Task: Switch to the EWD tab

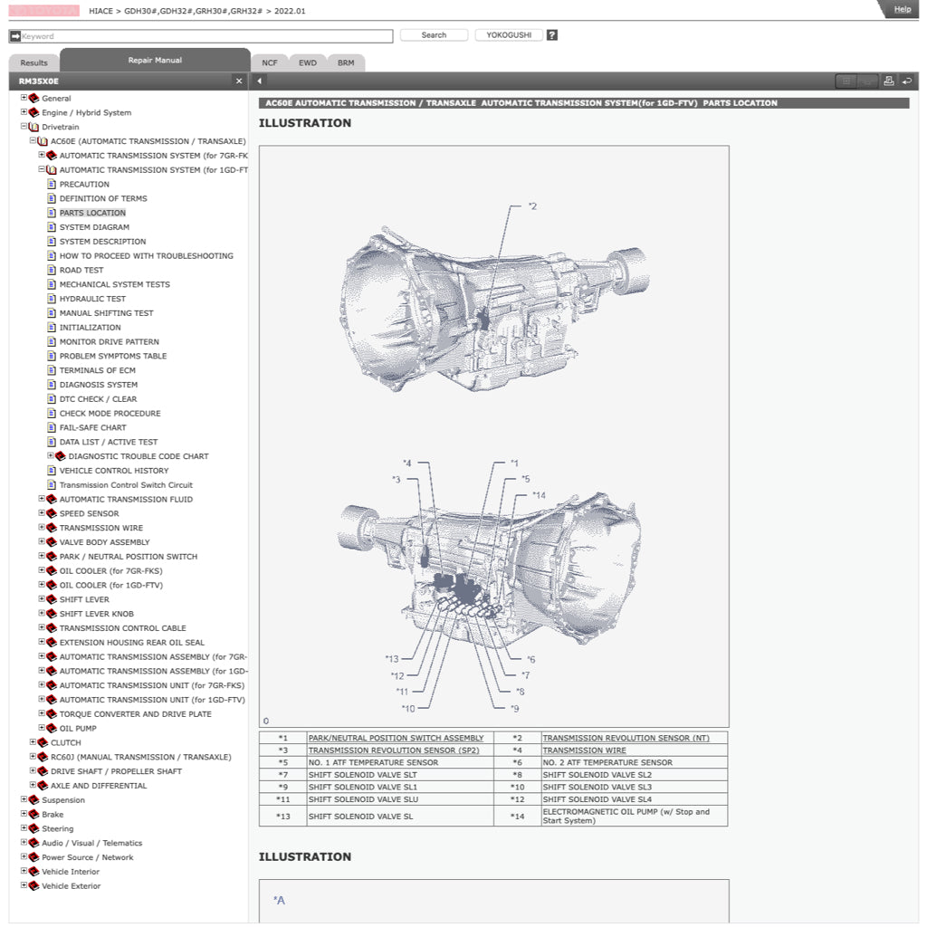Action: (308, 62)
